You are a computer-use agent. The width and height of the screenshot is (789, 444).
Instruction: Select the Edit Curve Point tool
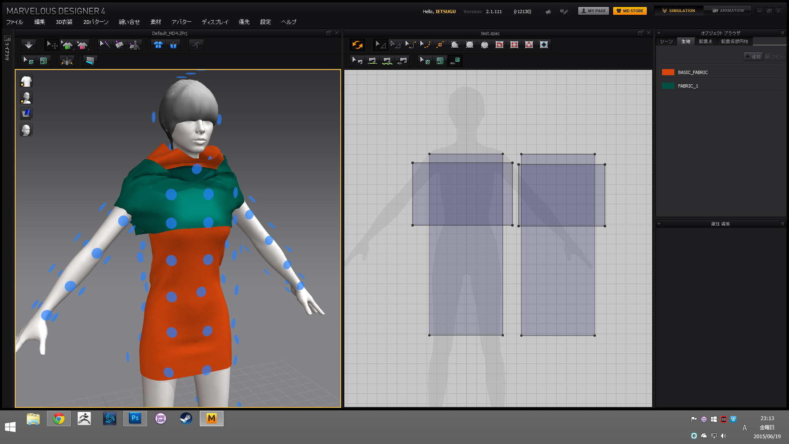(425, 45)
